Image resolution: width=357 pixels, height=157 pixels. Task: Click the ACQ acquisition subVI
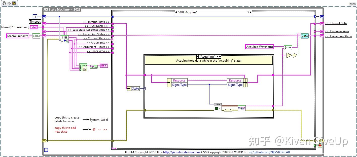(218, 107)
